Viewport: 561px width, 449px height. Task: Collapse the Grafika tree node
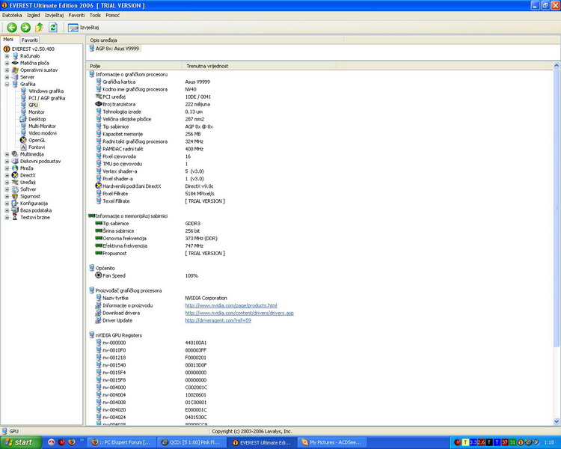point(7,84)
